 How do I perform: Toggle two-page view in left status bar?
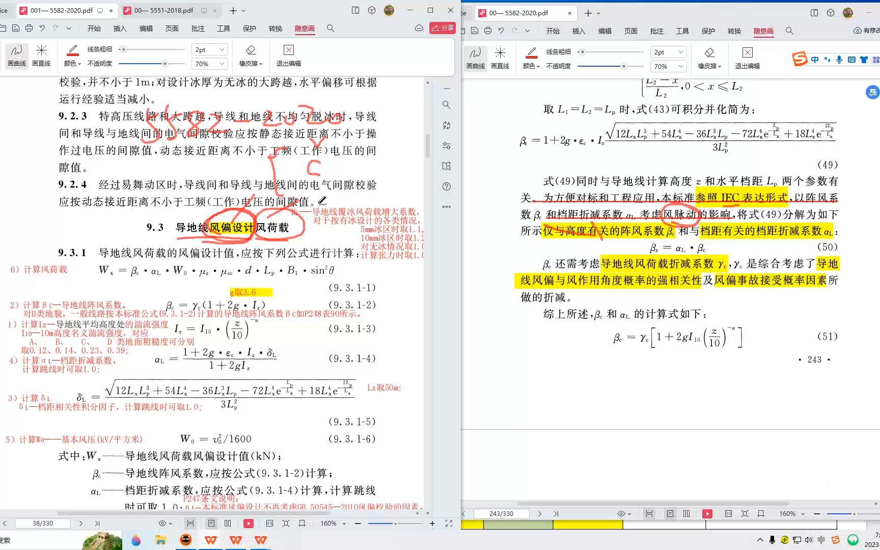[228, 523]
